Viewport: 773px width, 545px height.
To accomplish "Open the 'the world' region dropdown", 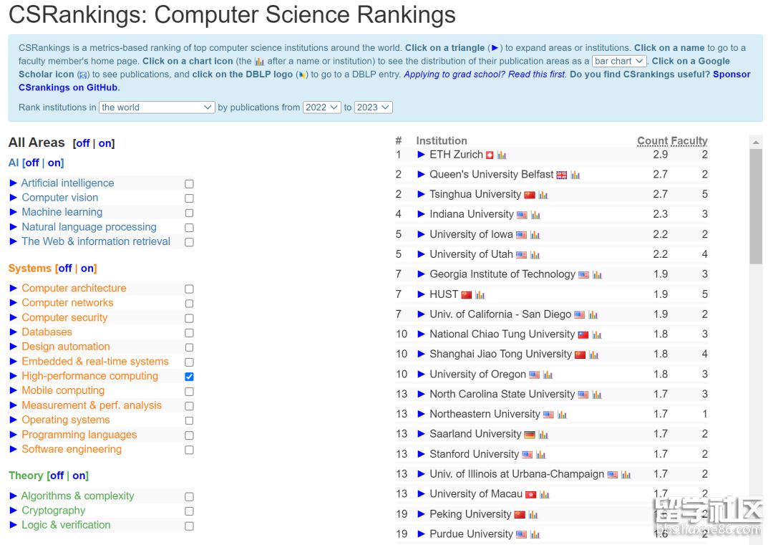I will click(x=157, y=107).
